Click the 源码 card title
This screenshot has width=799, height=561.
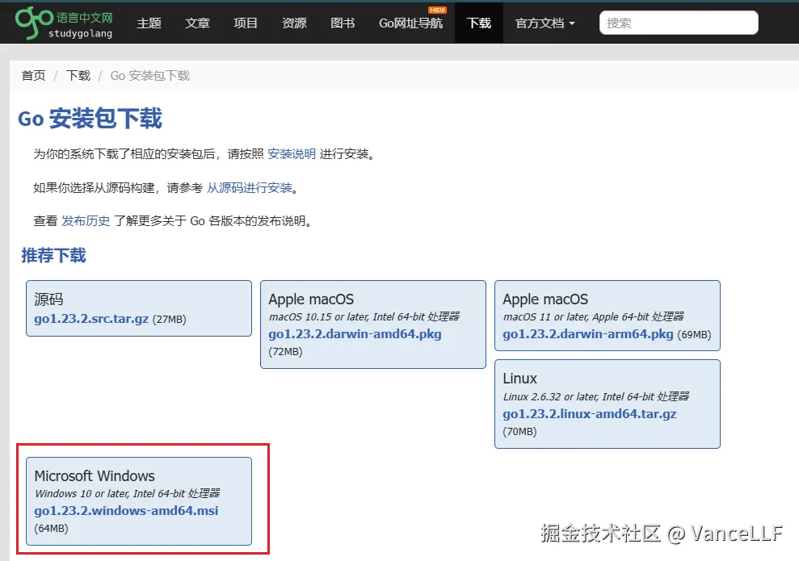(49, 299)
